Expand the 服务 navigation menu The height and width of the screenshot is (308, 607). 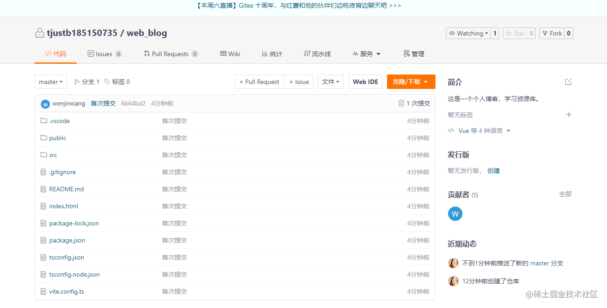366,53
